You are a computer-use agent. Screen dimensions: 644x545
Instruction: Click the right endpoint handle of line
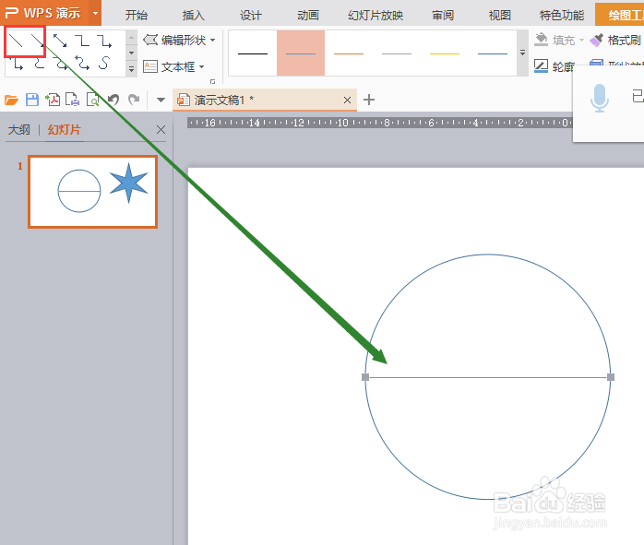(x=611, y=377)
